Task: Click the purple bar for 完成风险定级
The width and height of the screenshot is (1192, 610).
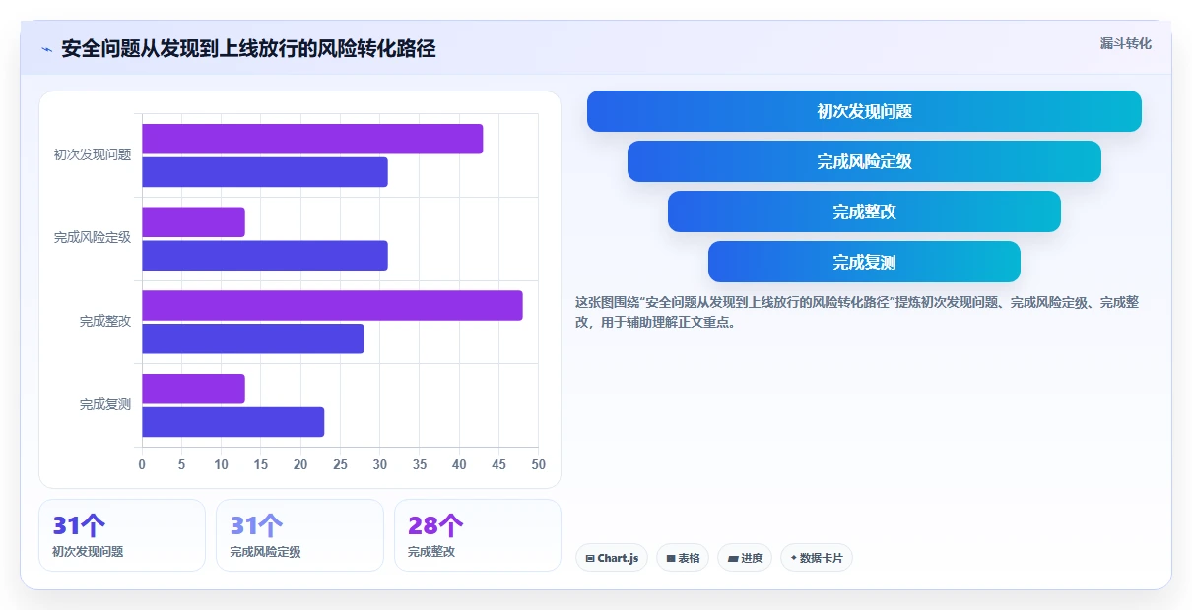Action: [x=193, y=222]
